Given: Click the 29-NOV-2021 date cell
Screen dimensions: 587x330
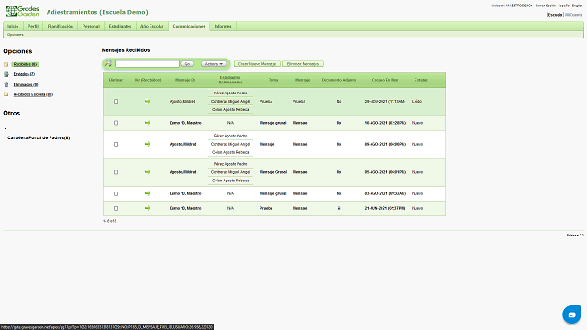Looking at the screenshot, I should click(x=385, y=102).
